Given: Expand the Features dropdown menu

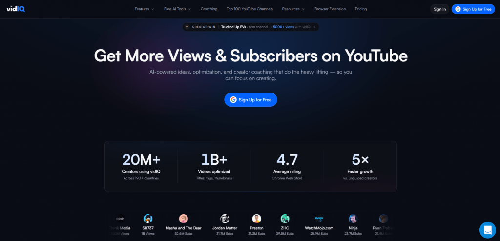Looking at the screenshot, I should point(144,9).
